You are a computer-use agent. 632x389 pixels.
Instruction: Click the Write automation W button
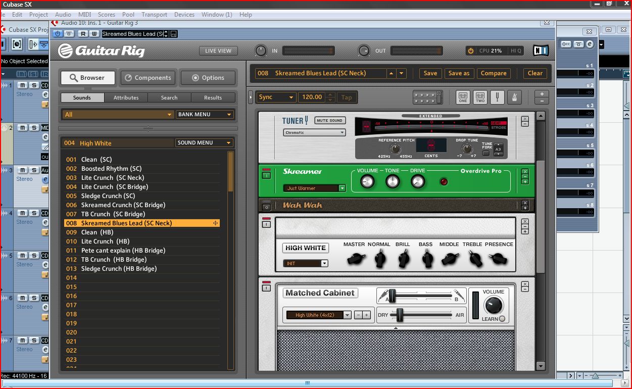94,34
